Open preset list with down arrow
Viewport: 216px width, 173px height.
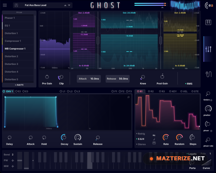click(x=69, y=5)
